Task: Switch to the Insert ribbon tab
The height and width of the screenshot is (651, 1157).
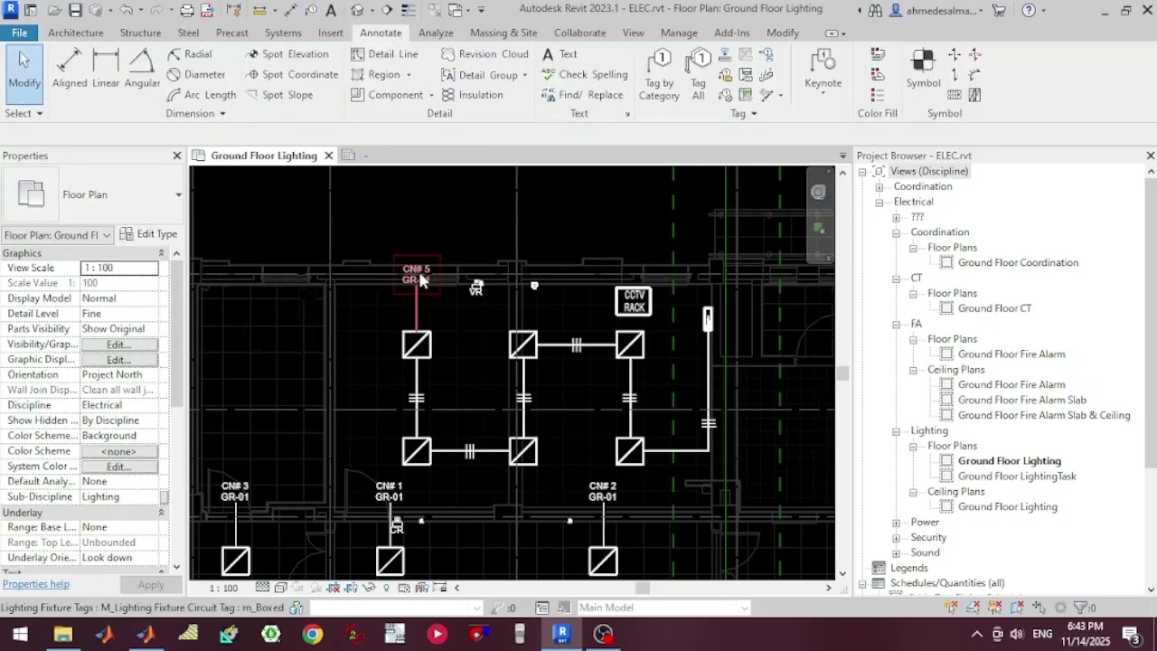Action: click(331, 33)
